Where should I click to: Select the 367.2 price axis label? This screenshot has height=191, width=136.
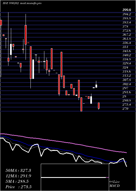point(126,35)
